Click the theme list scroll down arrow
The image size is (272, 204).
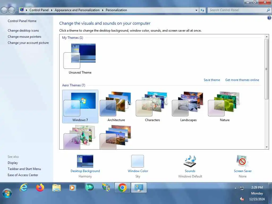click(267, 147)
